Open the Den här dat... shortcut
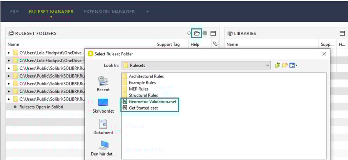Image resolution: width=348 pixels, height=160 pixels. tap(103, 148)
